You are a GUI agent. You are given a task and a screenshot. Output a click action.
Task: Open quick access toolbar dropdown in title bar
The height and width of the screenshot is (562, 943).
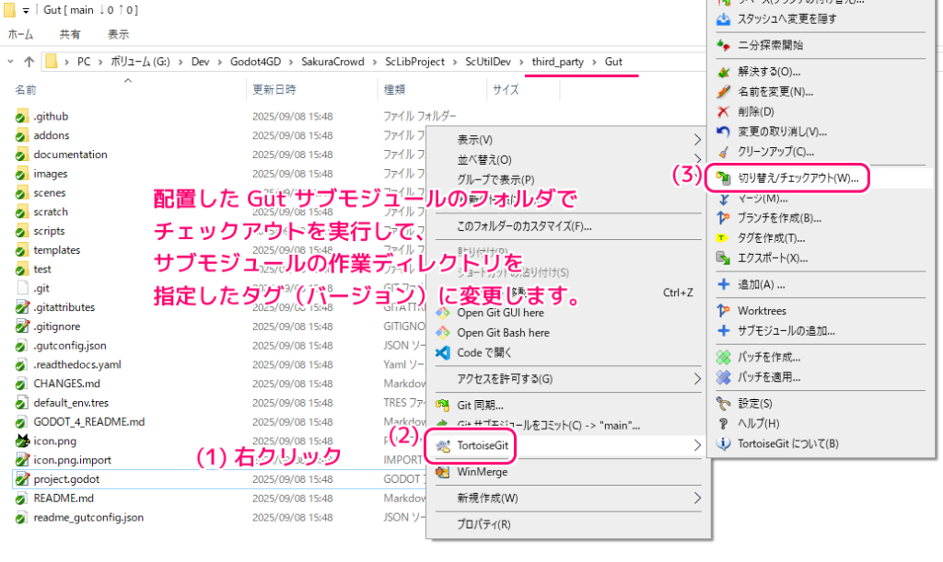pyautogui.click(x=26, y=10)
